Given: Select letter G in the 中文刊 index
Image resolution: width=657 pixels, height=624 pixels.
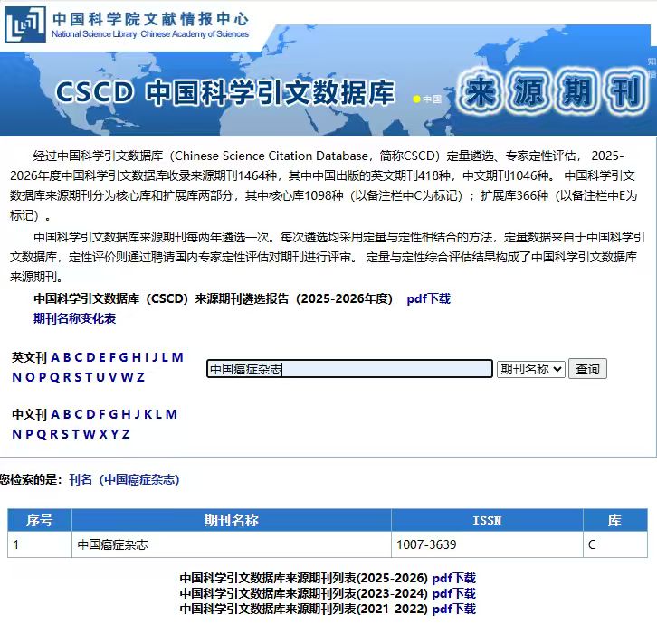Looking at the screenshot, I should 113,414.
